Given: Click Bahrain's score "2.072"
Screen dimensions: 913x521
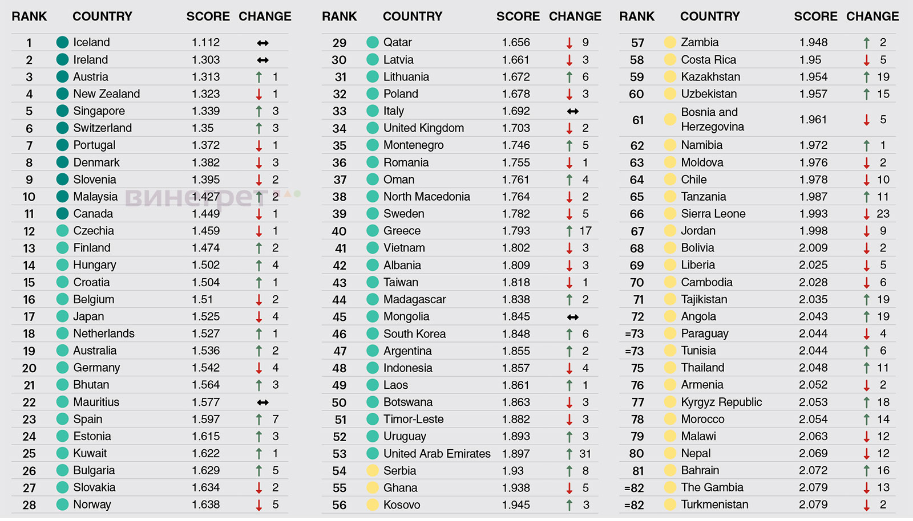Looking at the screenshot, I should [813, 471].
